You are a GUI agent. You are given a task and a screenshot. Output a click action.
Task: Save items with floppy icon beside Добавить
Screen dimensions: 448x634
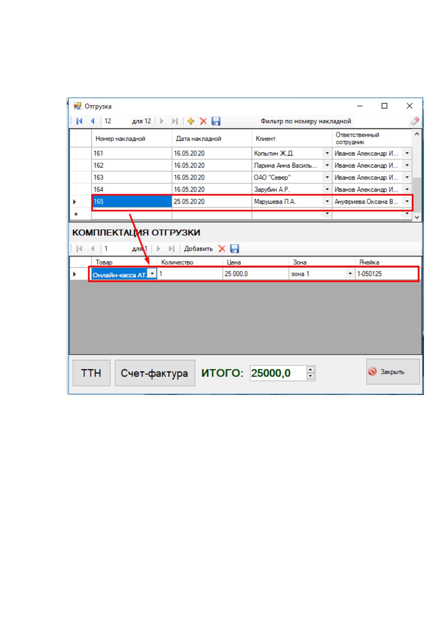pos(235,248)
